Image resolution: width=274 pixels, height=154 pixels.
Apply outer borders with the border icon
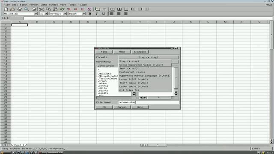[x=113, y=9]
